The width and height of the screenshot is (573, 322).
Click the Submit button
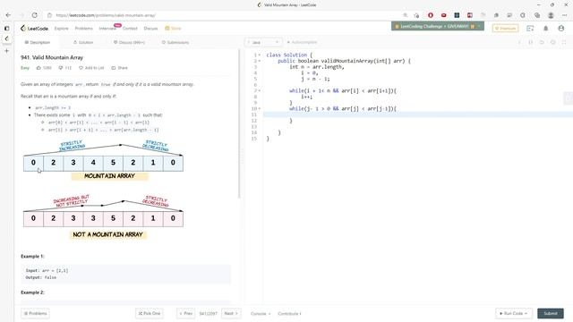point(551,313)
